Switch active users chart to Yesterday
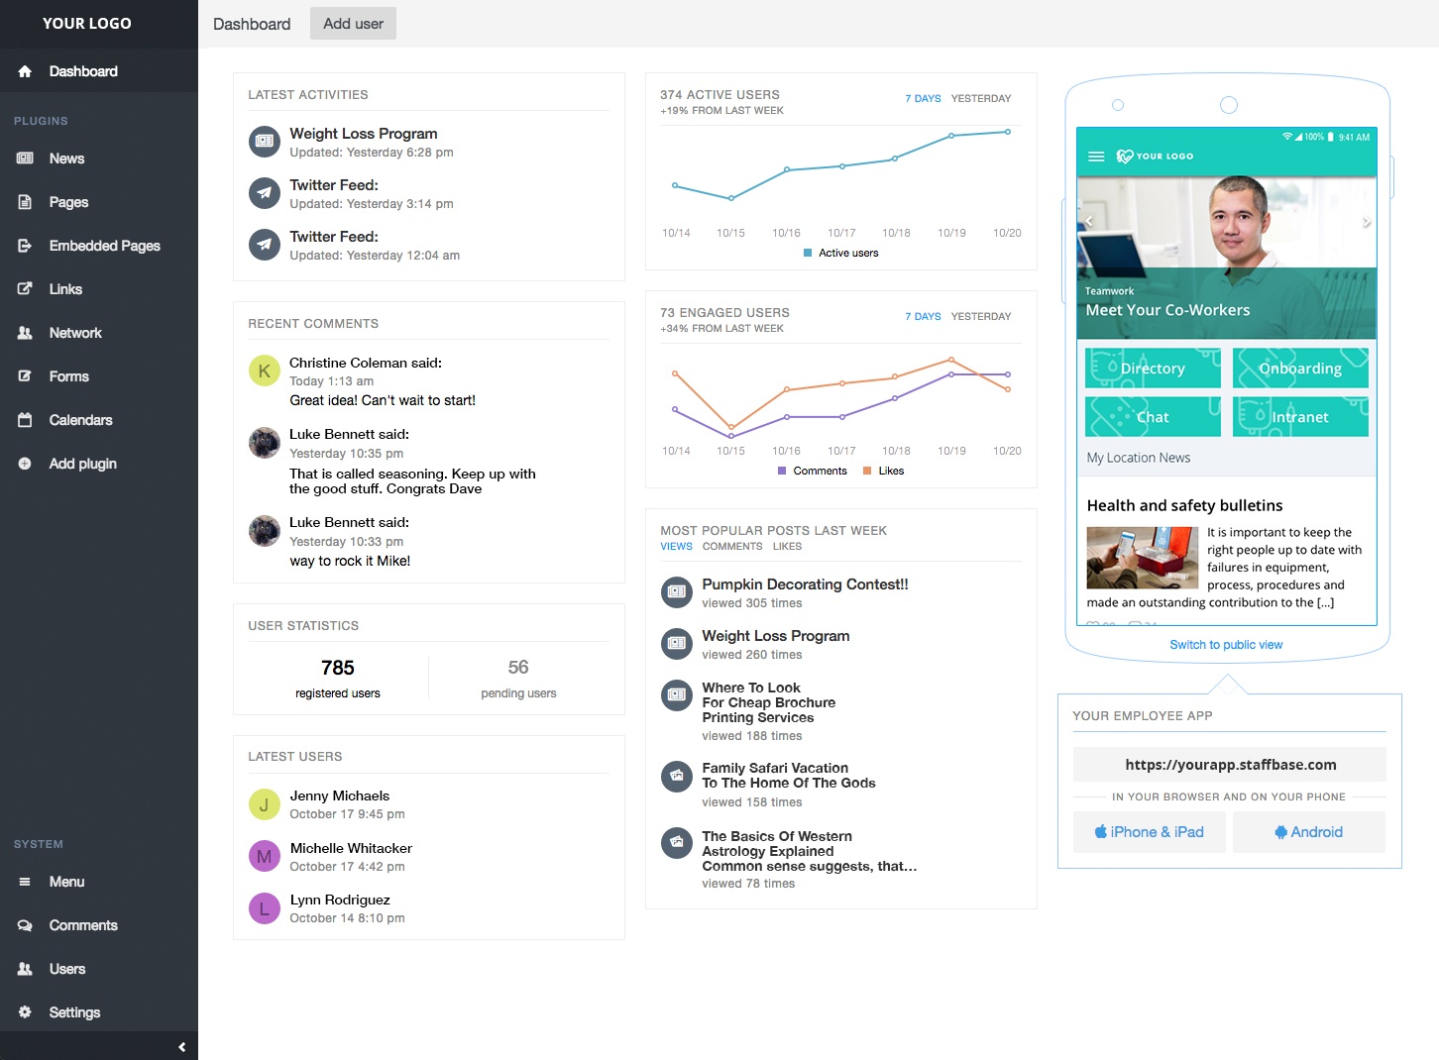Viewport: 1439px width, 1060px height. [x=980, y=99]
